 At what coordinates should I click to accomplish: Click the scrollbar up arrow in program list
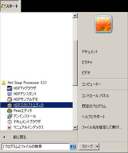point(75,15)
